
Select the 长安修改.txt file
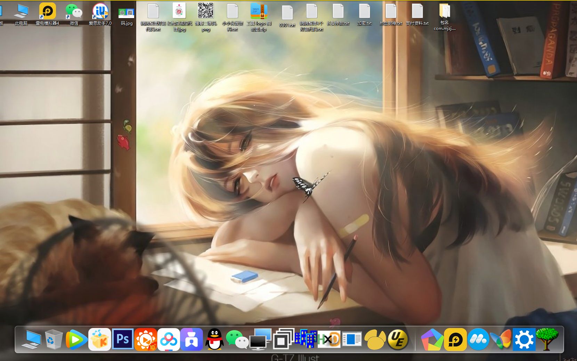coord(338,15)
